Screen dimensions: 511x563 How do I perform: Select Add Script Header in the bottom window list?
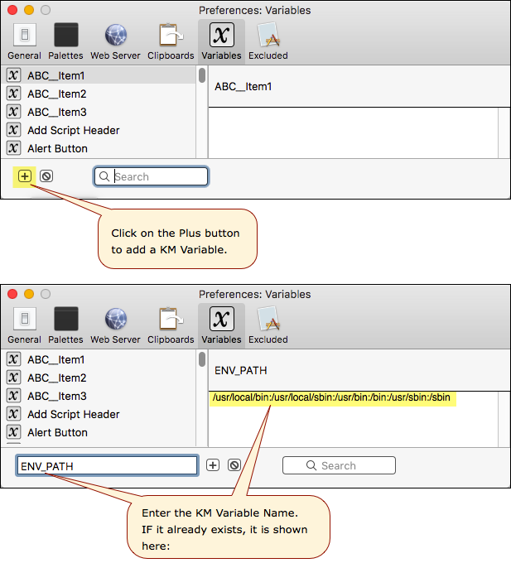pos(99,414)
